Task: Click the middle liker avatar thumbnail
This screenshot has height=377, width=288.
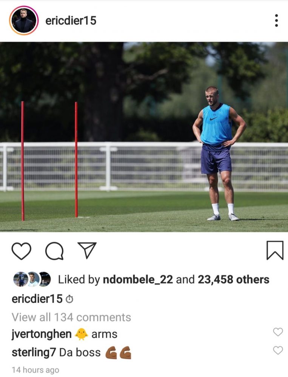Action: pos(33,279)
